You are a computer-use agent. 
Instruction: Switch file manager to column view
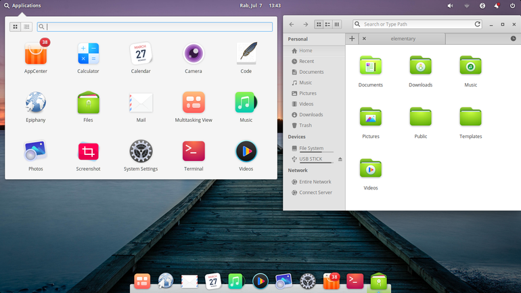[337, 24]
